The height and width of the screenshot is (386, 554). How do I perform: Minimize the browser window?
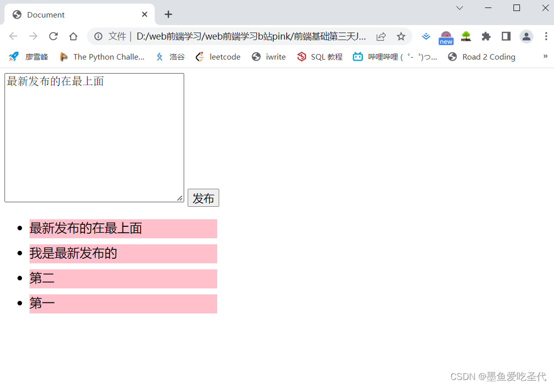(x=488, y=8)
